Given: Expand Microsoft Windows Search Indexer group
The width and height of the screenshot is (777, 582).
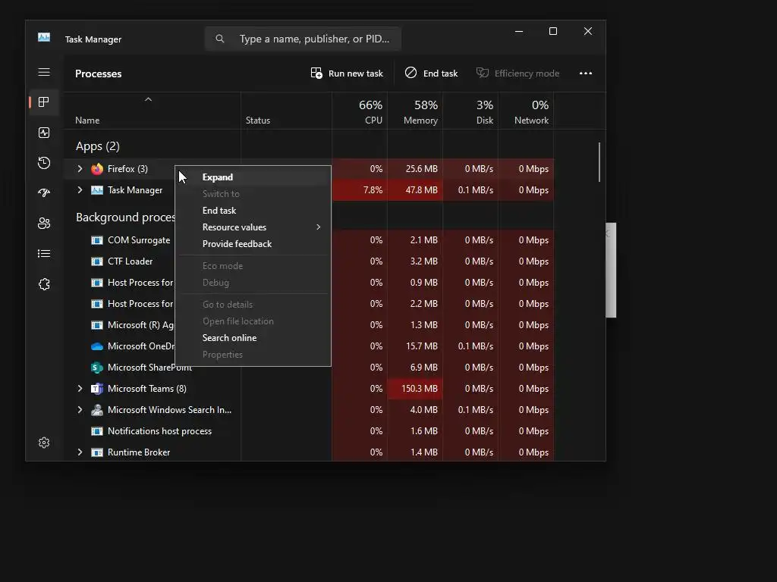Looking at the screenshot, I should pyautogui.click(x=80, y=410).
